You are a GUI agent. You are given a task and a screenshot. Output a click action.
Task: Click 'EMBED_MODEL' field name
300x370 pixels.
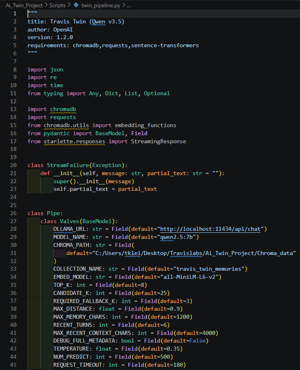pos(71,277)
